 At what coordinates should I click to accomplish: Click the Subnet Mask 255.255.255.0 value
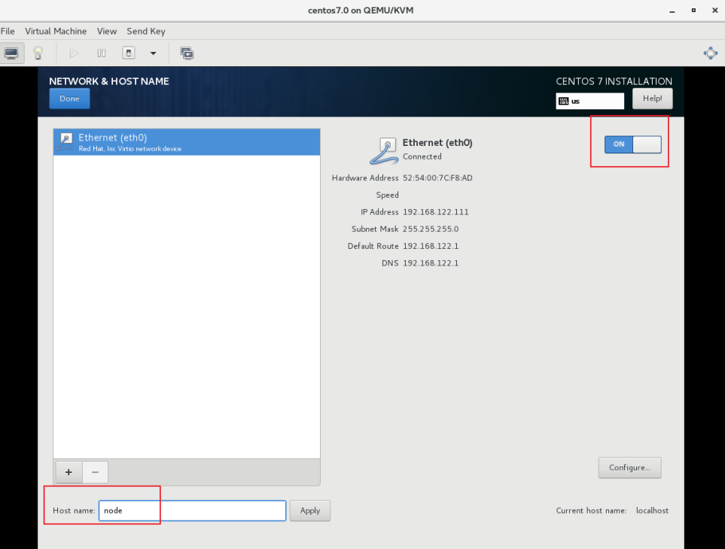(x=431, y=229)
